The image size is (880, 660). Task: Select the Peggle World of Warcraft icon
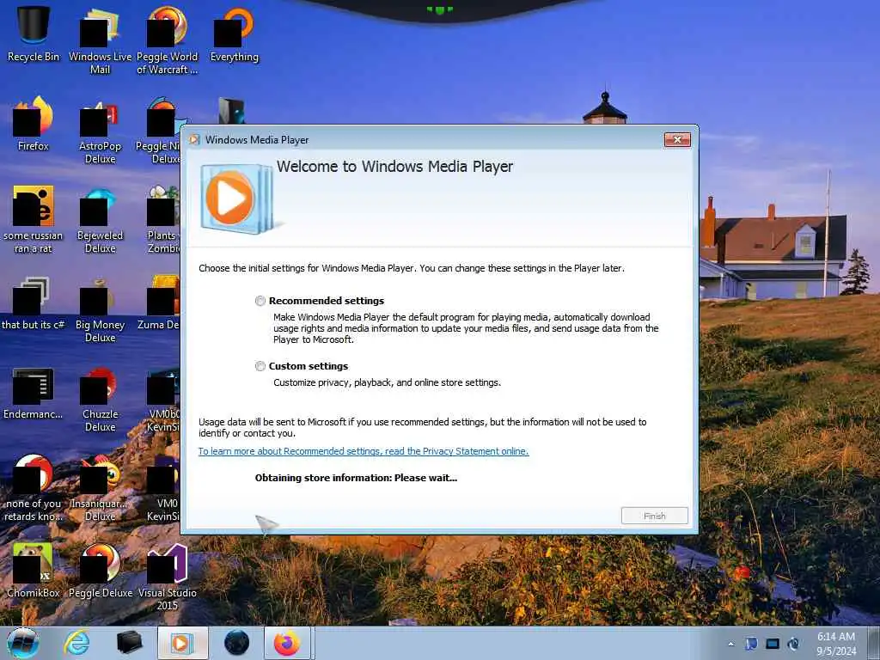point(168,42)
